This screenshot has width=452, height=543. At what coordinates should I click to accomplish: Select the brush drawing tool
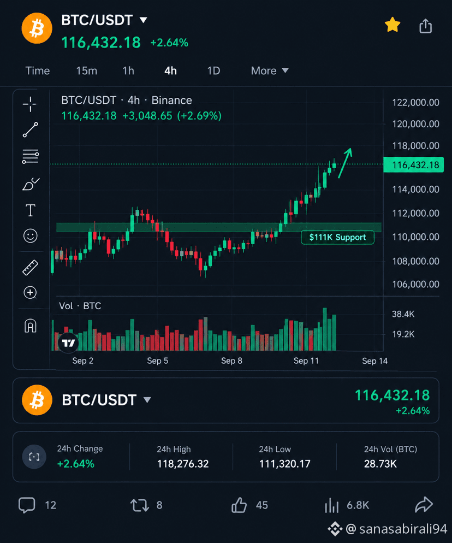point(31,184)
